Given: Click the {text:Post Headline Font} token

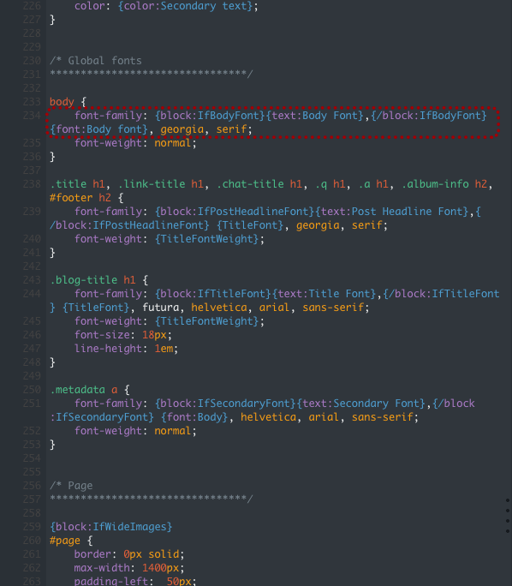Looking at the screenshot, I should (392, 212).
